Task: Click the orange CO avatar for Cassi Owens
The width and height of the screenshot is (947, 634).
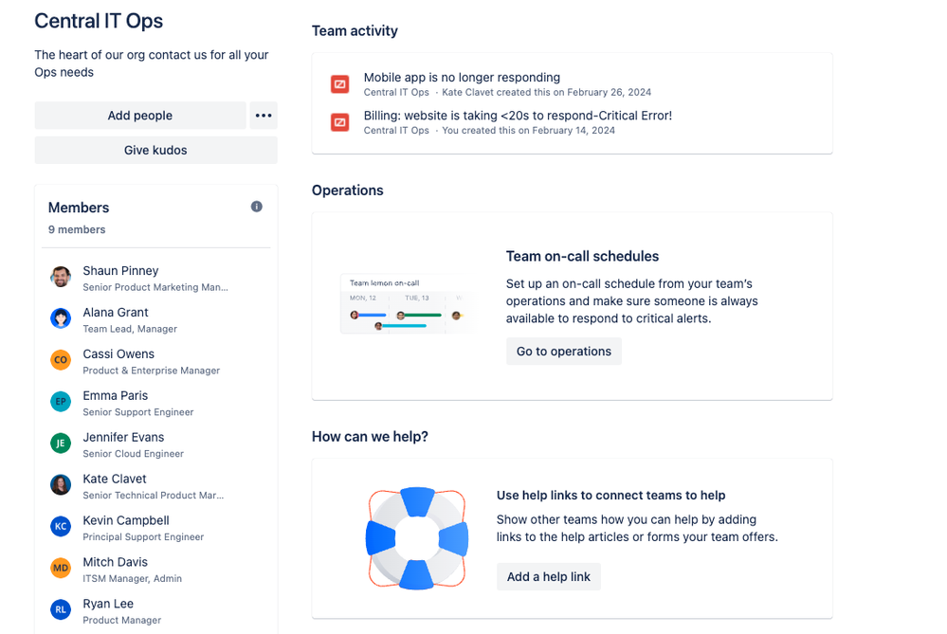Action: pos(61,360)
